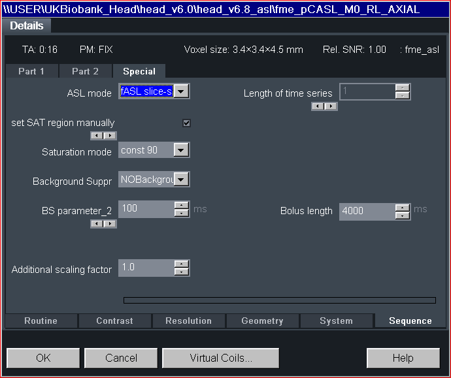451x378 pixels.
Task: Decrease Length of time series spinner
Action: coord(403,96)
